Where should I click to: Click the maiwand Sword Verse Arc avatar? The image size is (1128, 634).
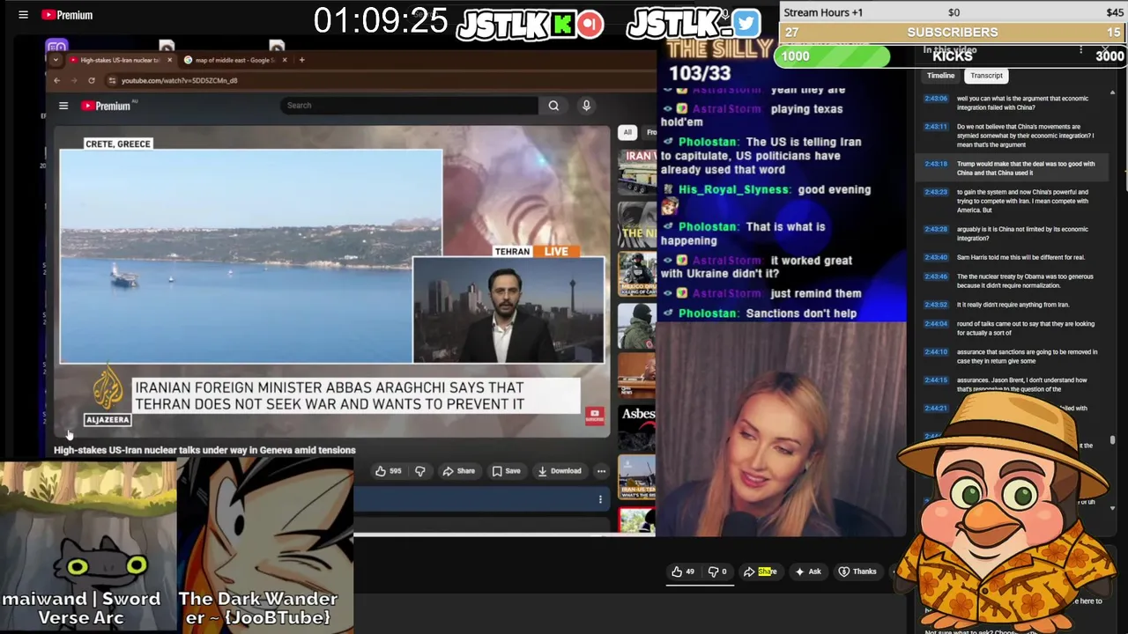88,546
